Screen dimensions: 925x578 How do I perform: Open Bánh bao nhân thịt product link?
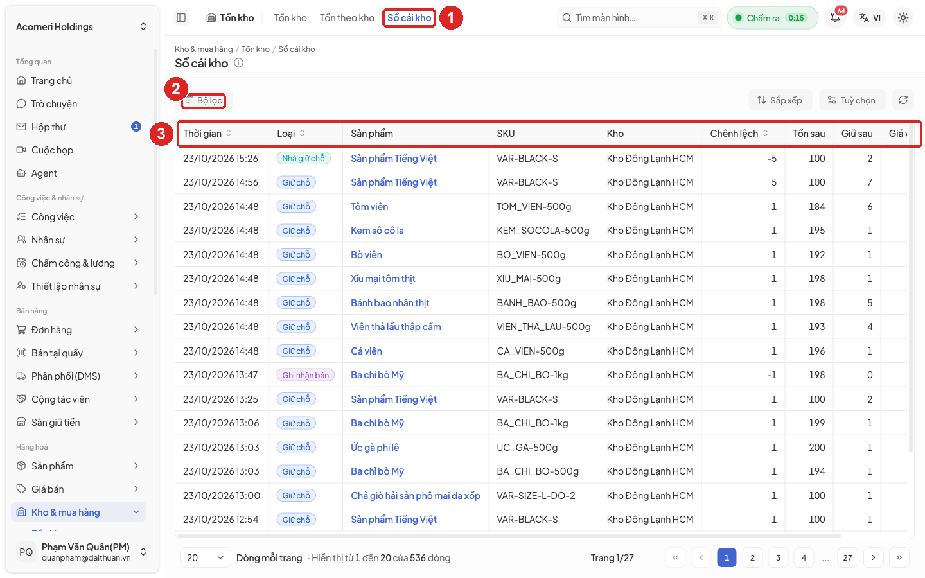click(x=390, y=303)
